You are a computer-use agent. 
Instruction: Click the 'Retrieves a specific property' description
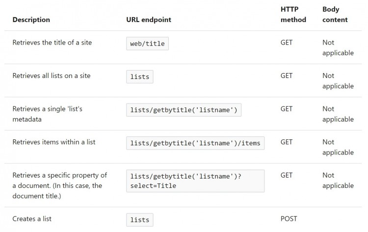tap(59, 185)
